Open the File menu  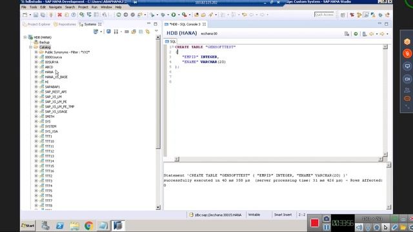point(24,7)
